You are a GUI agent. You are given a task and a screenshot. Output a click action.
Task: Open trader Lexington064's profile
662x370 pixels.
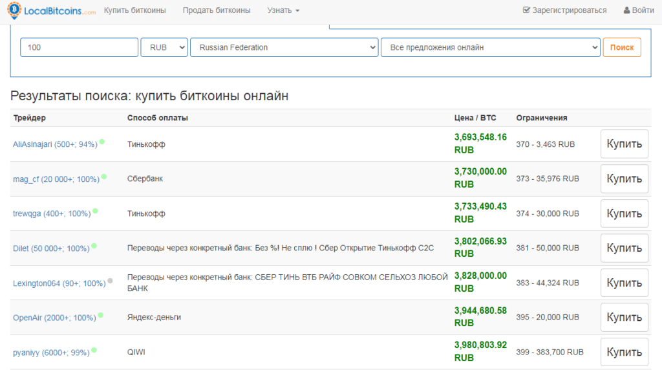click(x=59, y=283)
